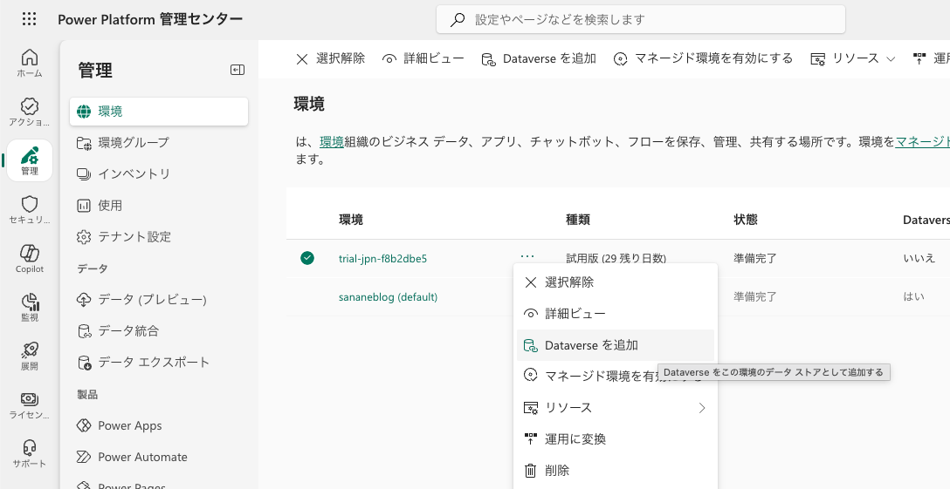Click 詳細ビュー in the top command bar
This screenshot has width=950, height=489.
[x=423, y=58]
